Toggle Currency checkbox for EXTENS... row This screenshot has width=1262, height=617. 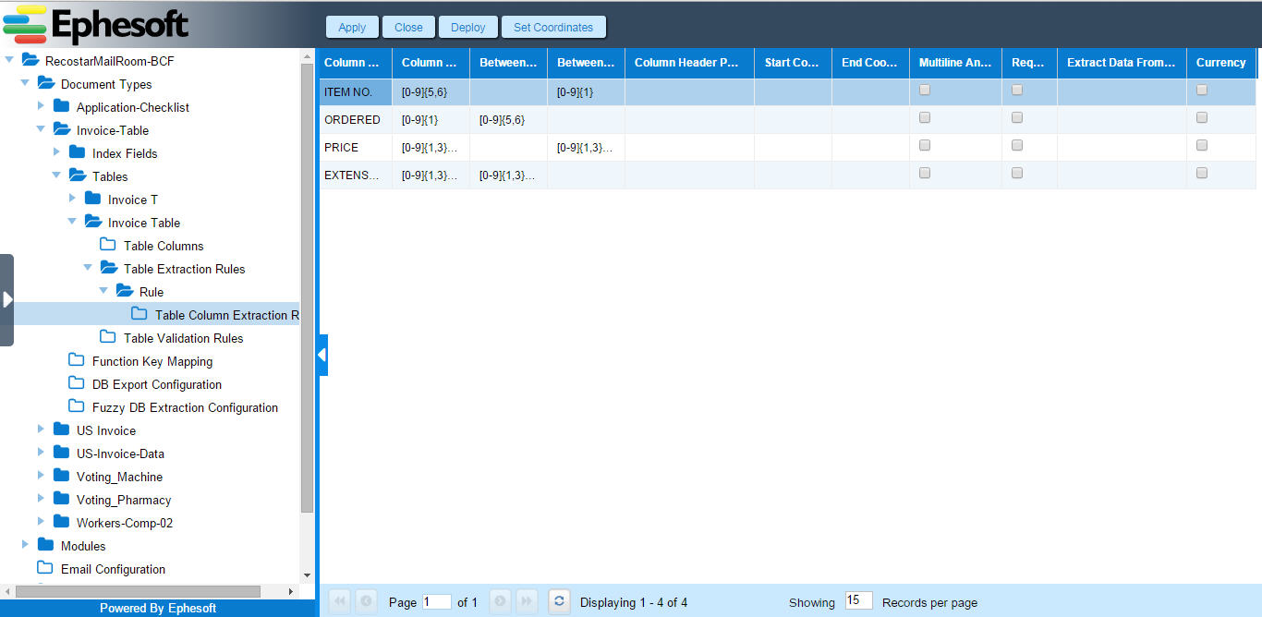click(x=1202, y=173)
